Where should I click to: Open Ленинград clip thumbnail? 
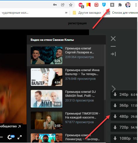tap(46, 138)
